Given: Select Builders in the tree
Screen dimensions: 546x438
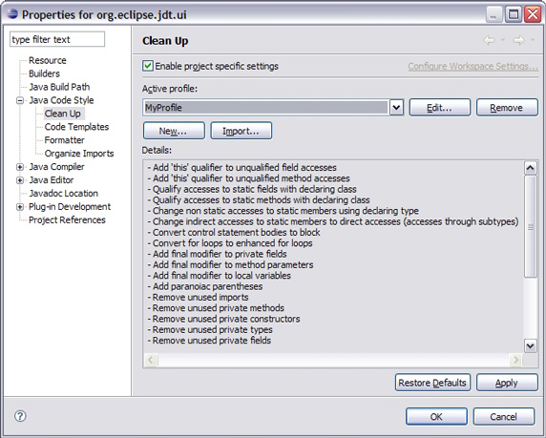Looking at the screenshot, I should 44,73.
